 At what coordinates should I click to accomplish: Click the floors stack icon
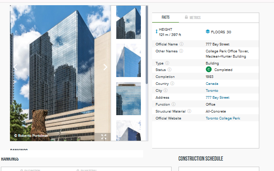pyautogui.click(x=207, y=32)
